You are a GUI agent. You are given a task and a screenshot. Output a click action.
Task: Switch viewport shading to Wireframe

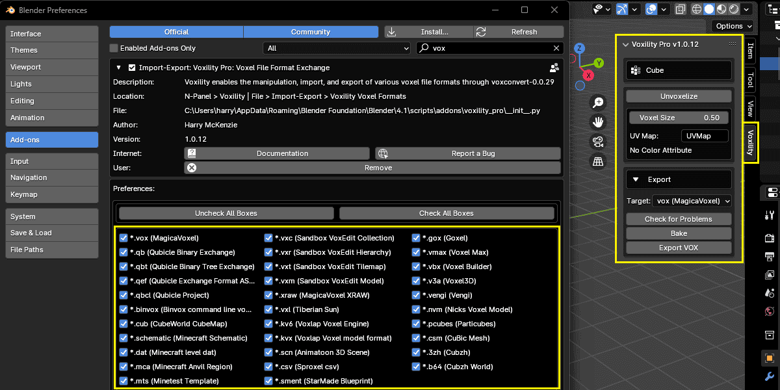tap(697, 9)
